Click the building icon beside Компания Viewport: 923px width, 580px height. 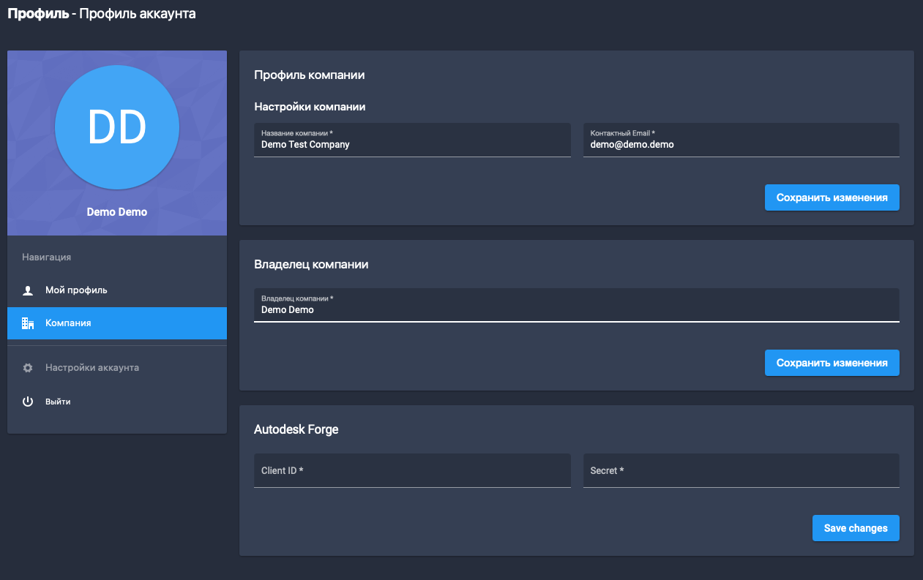(x=28, y=323)
